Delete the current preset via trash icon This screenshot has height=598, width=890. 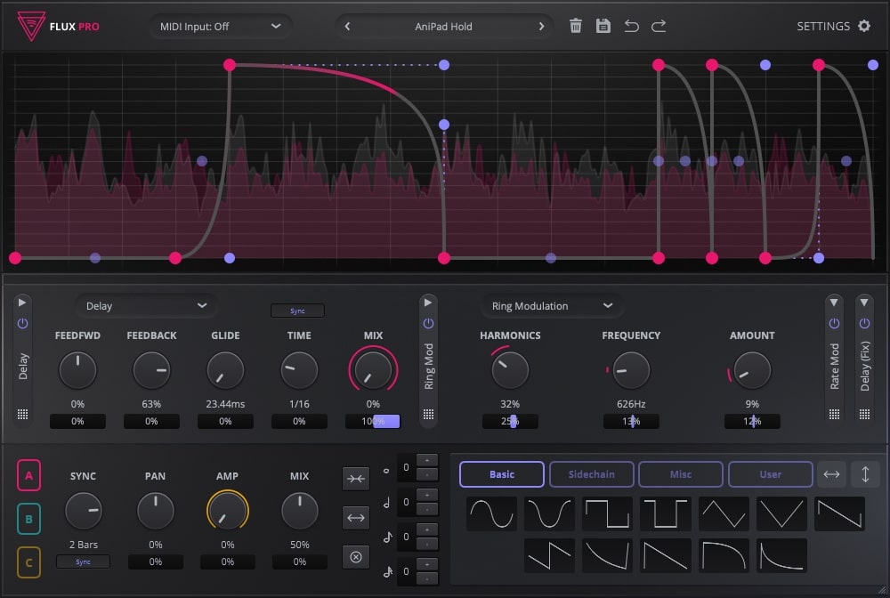tap(575, 26)
